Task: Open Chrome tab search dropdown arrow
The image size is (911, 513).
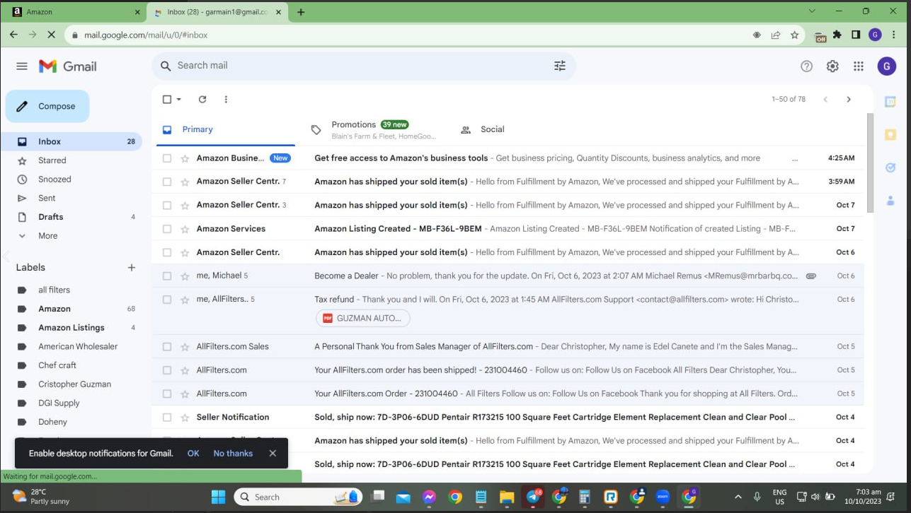Action: point(812,11)
